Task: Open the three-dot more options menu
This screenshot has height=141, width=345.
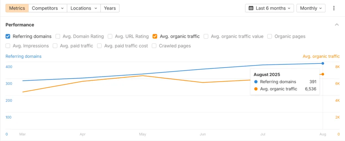Action: pos(334,8)
